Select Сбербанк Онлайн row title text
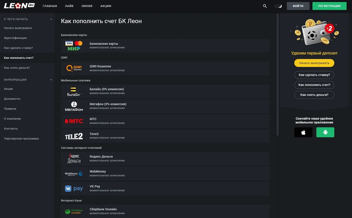The height and width of the screenshot is (218, 352). tap(103, 209)
